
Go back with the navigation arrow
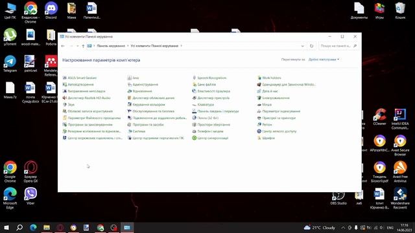(63, 46)
